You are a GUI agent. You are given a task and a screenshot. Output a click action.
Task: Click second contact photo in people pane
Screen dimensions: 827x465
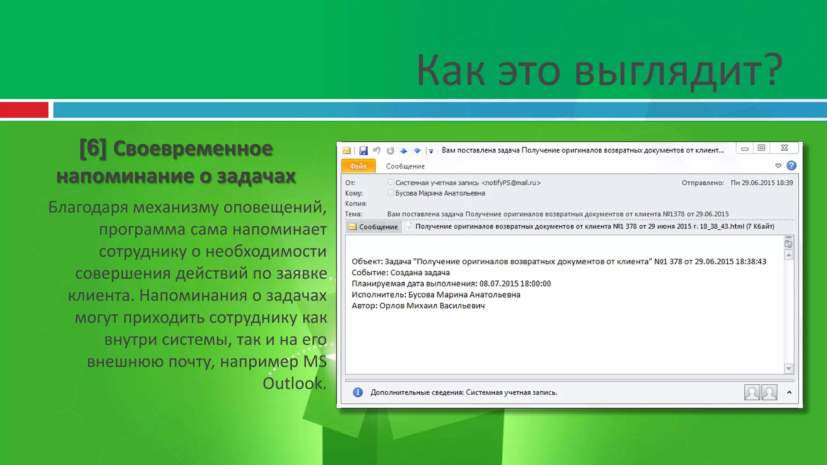(x=769, y=392)
